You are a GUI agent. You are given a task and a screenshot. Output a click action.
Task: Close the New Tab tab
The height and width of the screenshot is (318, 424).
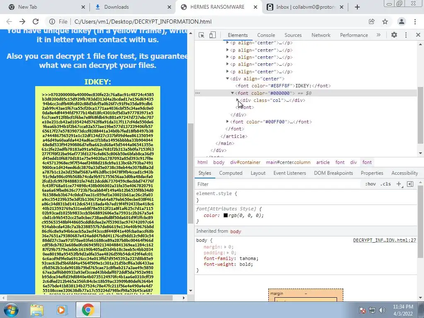(x=83, y=7)
